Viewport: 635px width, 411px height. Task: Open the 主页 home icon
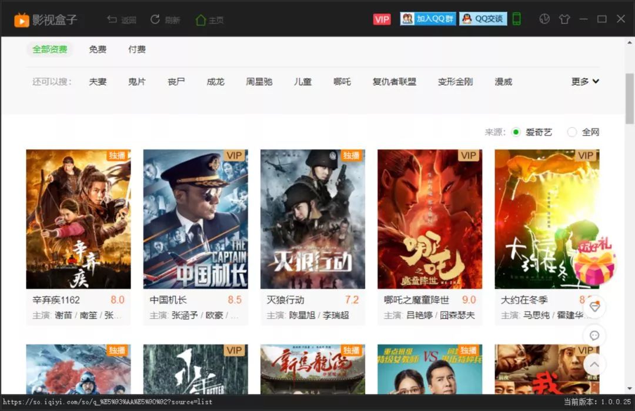click(x=201, y=20)
